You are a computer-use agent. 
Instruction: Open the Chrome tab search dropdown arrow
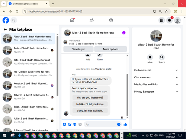coord(4,4)
